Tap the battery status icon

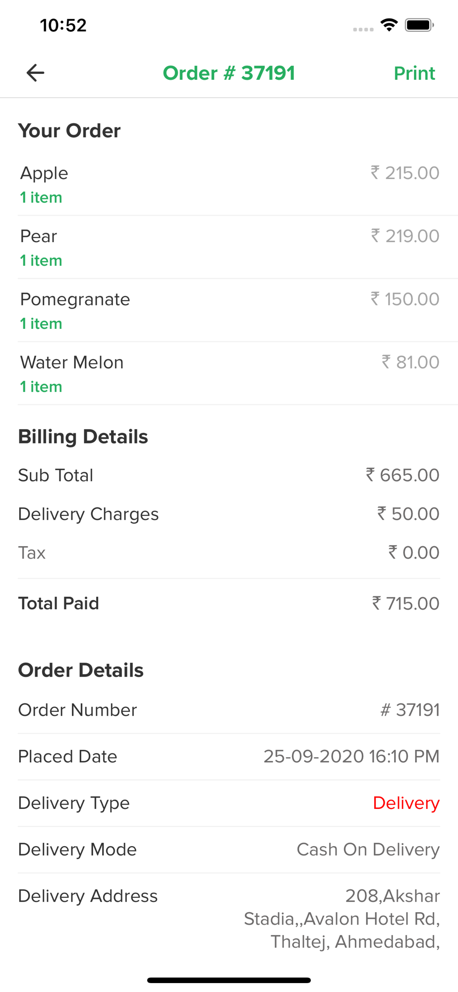(419, 25)
